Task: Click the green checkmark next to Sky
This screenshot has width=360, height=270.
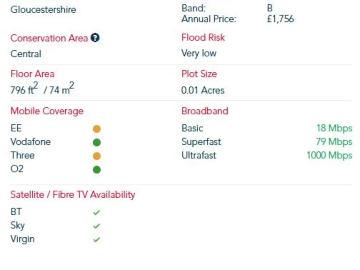Action: click(97, 226)
